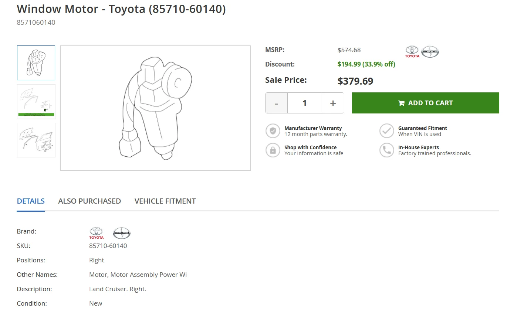View the third door diagram thumbnail
The image size is (507, 313).
(x=36, y=140)
